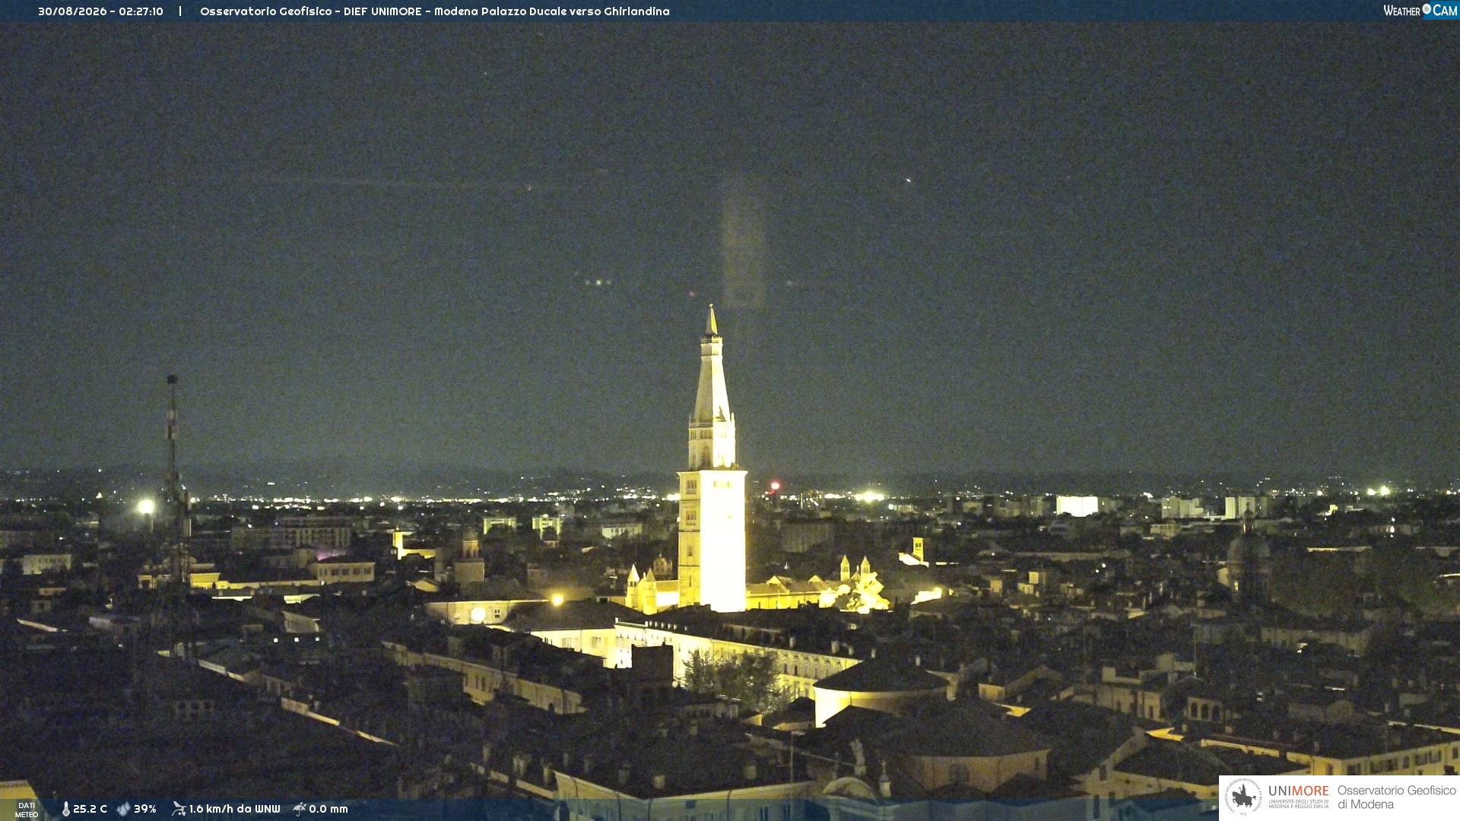Screen dimensions: 1460x821
Task: Click the illuminated Ghirlandina tower spire
Action: (x=712, y=365)
